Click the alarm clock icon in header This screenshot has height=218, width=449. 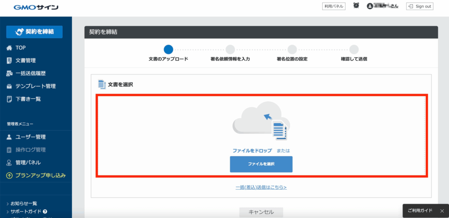(356, 6)
